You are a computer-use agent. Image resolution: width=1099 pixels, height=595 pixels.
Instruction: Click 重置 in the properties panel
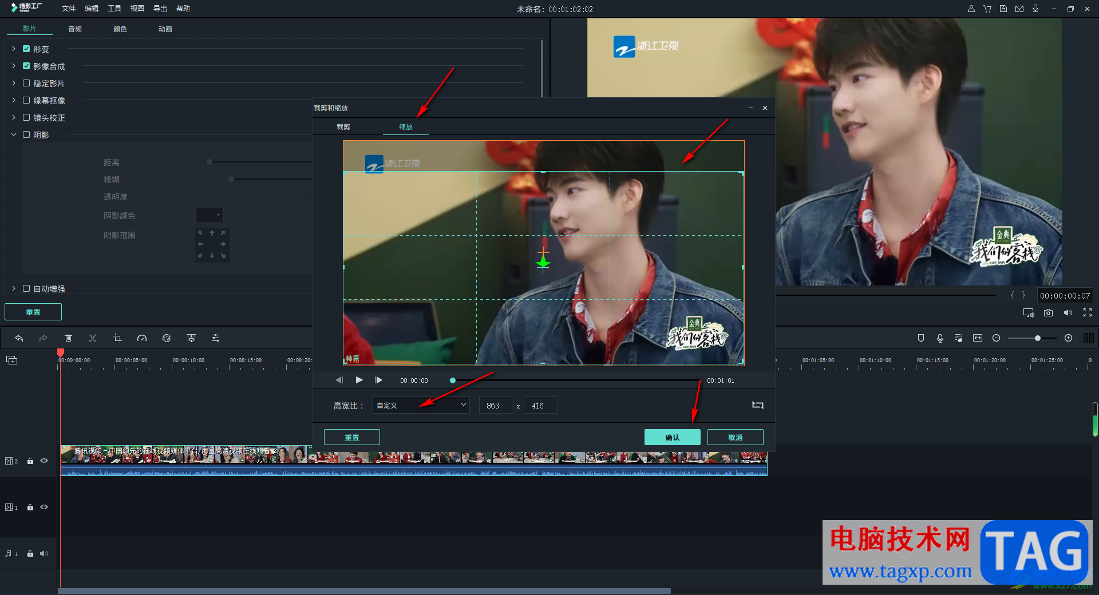pos(33,312)
